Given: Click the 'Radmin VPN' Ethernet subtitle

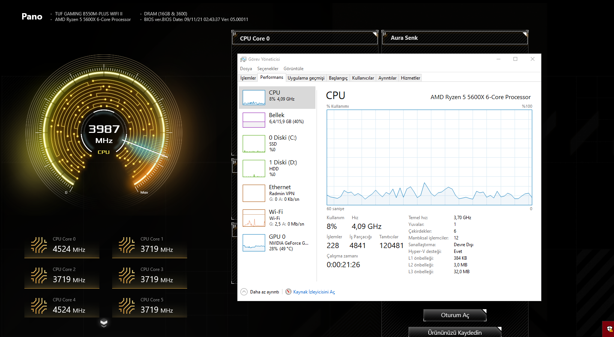Looking at the screenshot, I should [282, 194].
